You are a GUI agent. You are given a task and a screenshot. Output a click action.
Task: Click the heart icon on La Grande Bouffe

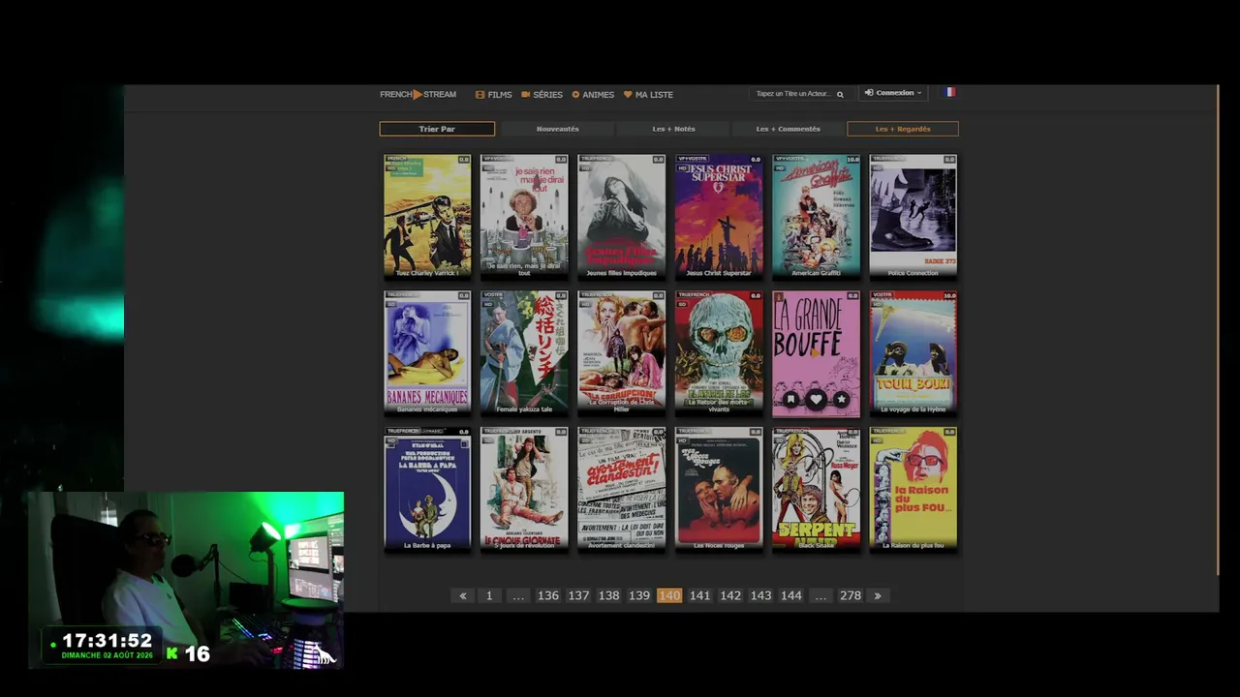pyautogui.click(x=816, y=399)
